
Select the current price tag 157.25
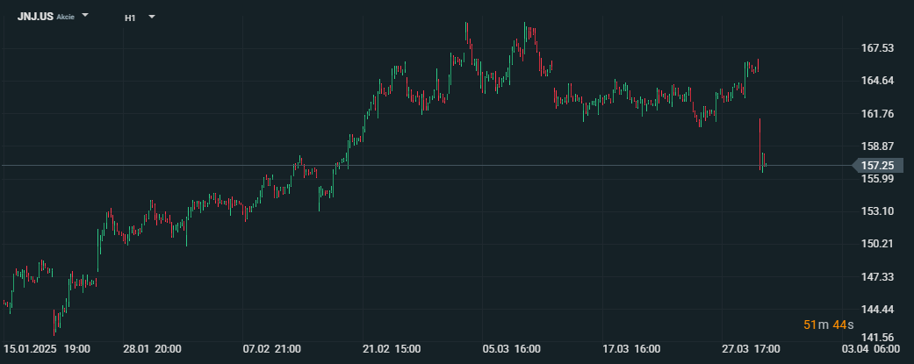(877, 166)
